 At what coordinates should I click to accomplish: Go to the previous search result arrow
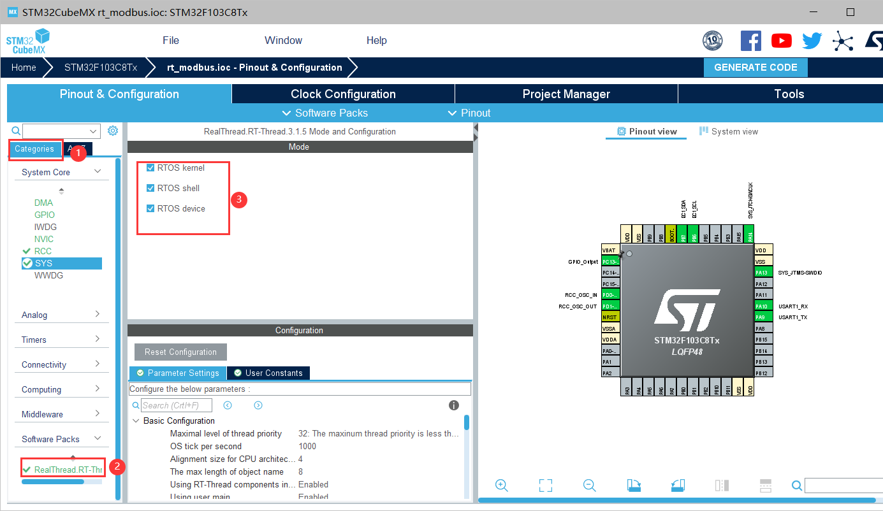click(228, 405)
